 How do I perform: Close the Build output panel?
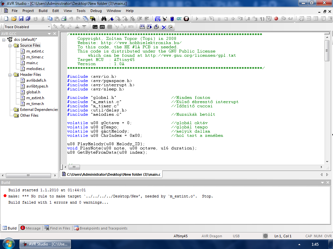click(328, 183)
